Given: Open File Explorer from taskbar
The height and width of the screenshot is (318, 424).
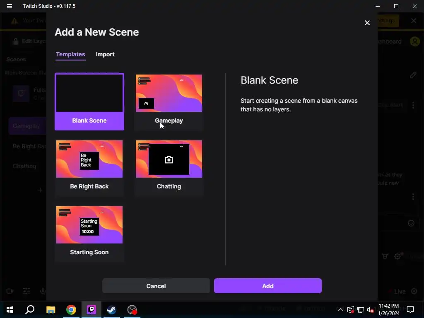Looking at the screenshot, I should click(51, 310).
